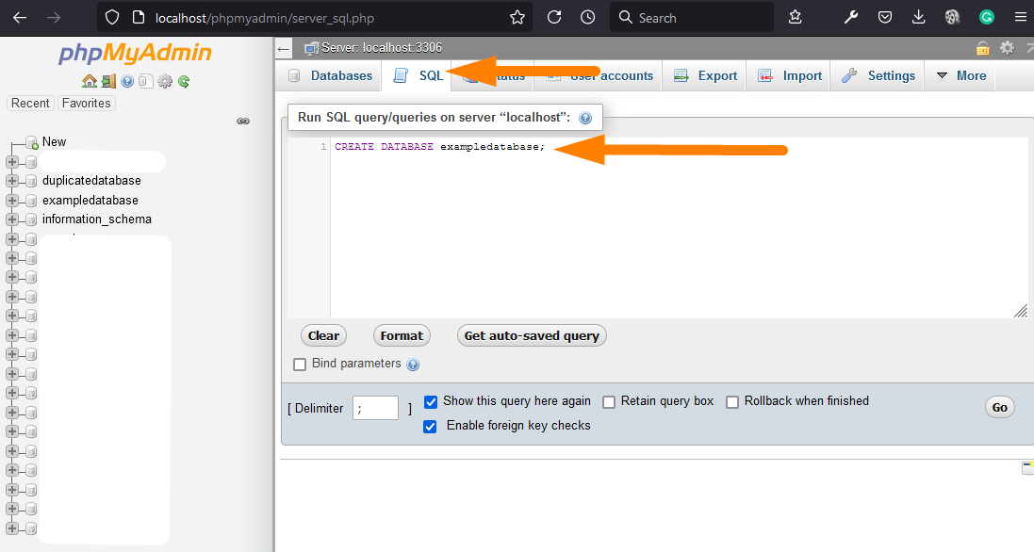Viewport: 1034px width, 552px height.
Task: Click Get auto-saved query button
Action: pos(532,336)
